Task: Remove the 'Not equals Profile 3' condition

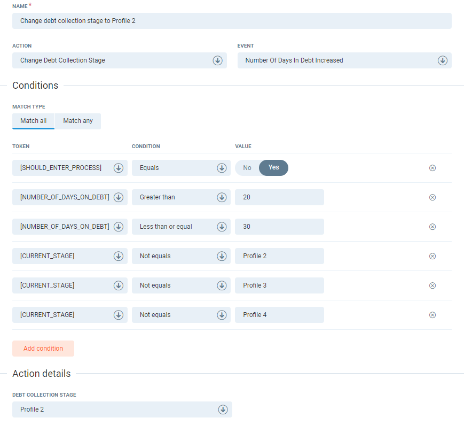Action: tap(432, 285)
